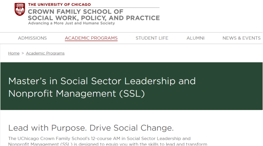Click the red underline beneath Academic Programs
The image size is (263, 146).
coord(91,40)
